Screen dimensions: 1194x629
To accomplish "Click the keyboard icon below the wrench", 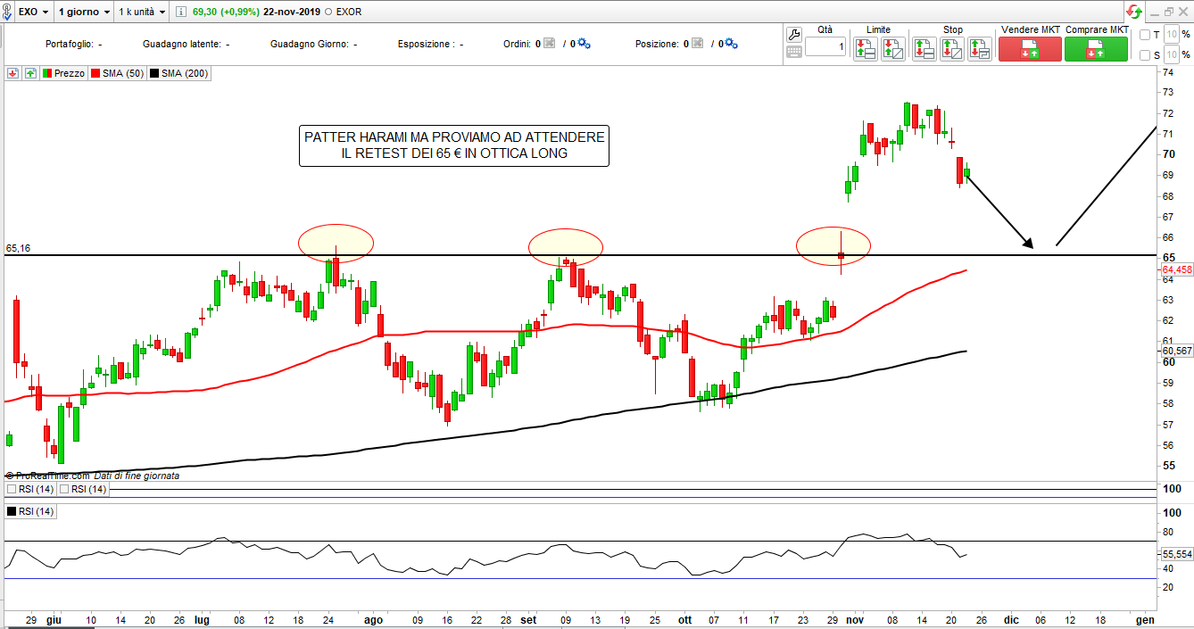I will point(794,52).
